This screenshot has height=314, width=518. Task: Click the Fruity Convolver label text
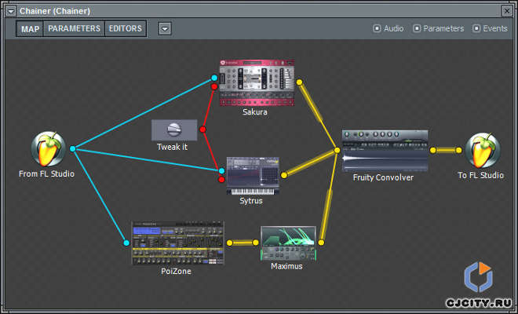coord(383,177)
